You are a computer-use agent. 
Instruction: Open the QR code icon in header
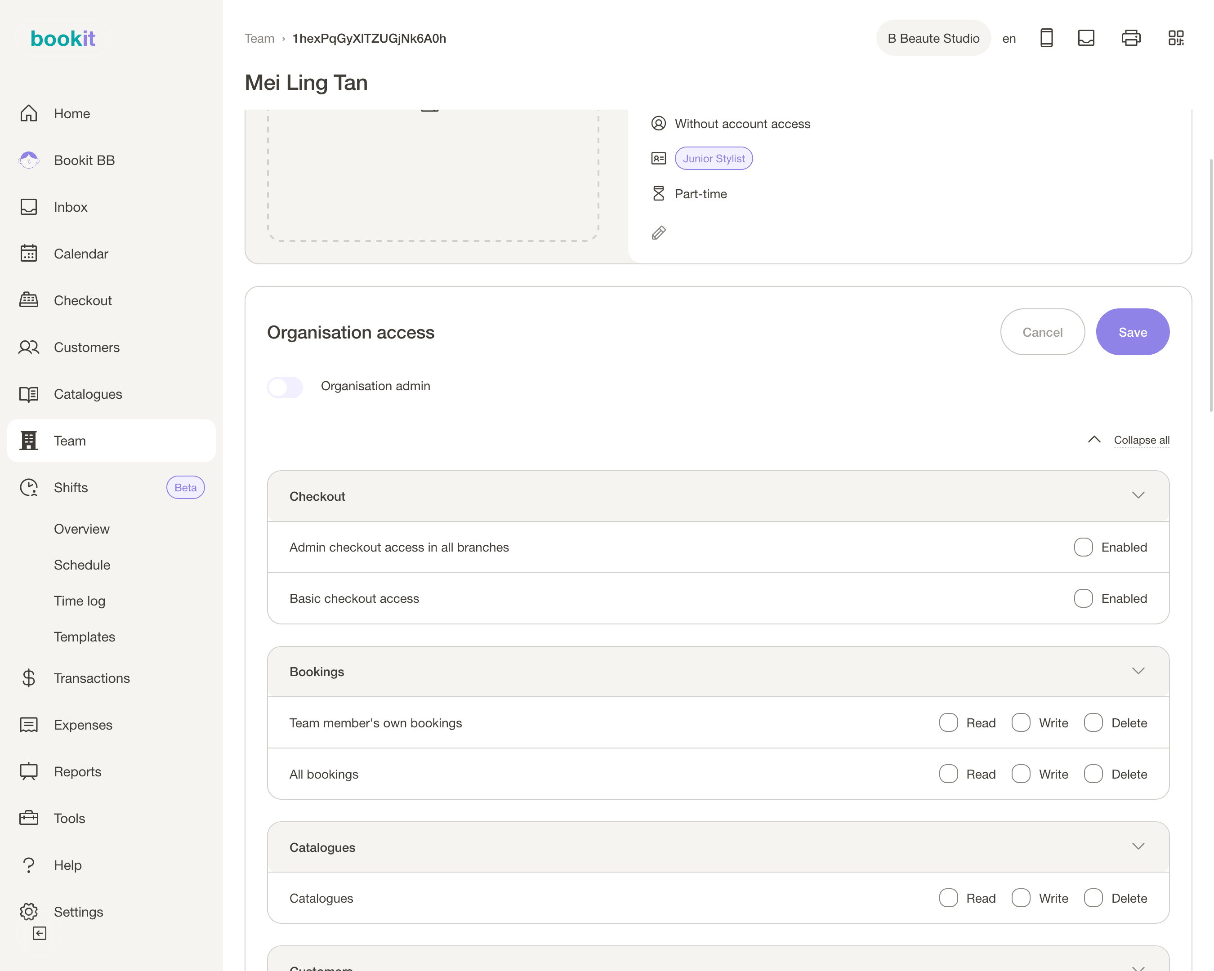1176,38
